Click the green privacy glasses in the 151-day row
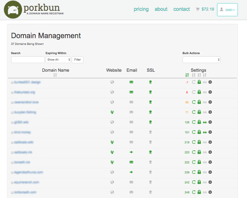The width and height of the screenshot is (247, 198). point(205,132)
